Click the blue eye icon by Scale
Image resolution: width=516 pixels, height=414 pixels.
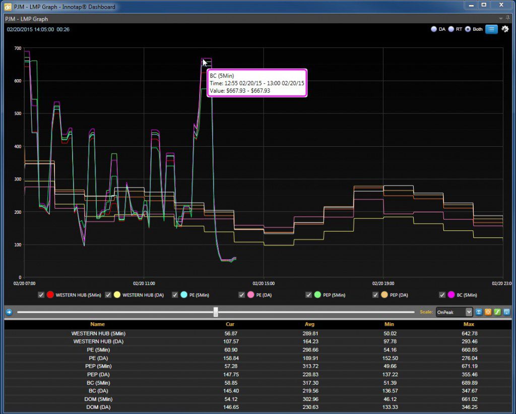pyautogui.click(x=479, y=312)
